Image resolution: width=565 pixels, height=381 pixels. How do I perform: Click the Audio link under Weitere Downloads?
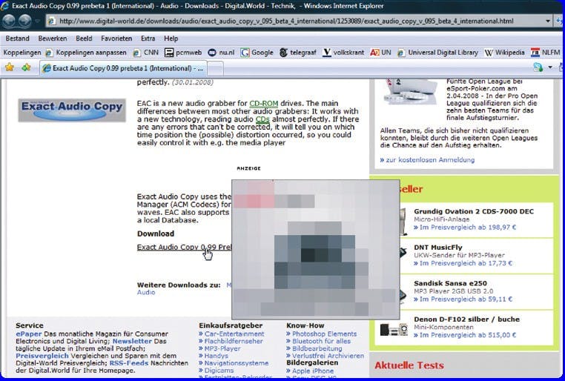[x=146, y=292]
